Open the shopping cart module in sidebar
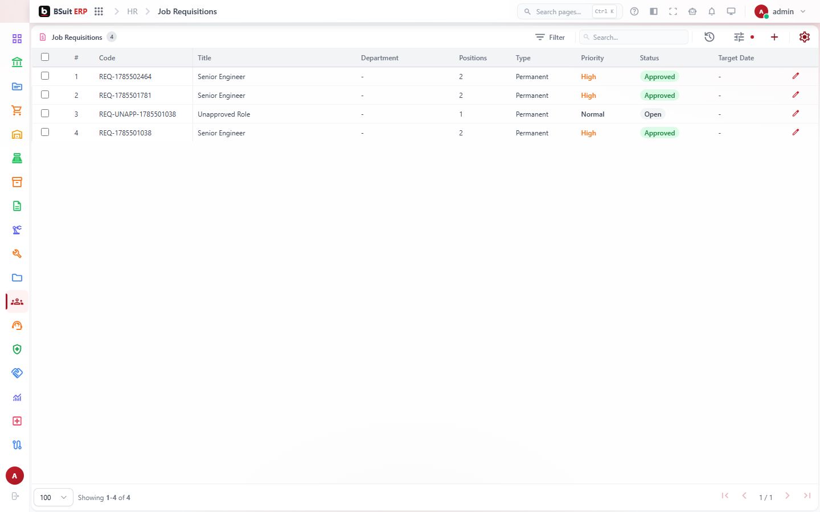820x512 pixels. click(17, 110)
